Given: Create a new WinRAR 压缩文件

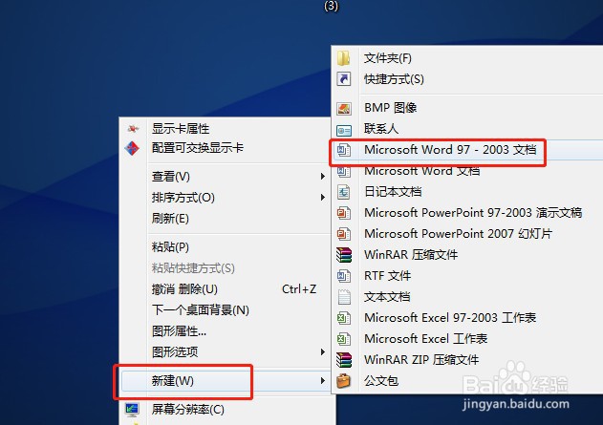Looking at the screenshot, I should [411, 255].
